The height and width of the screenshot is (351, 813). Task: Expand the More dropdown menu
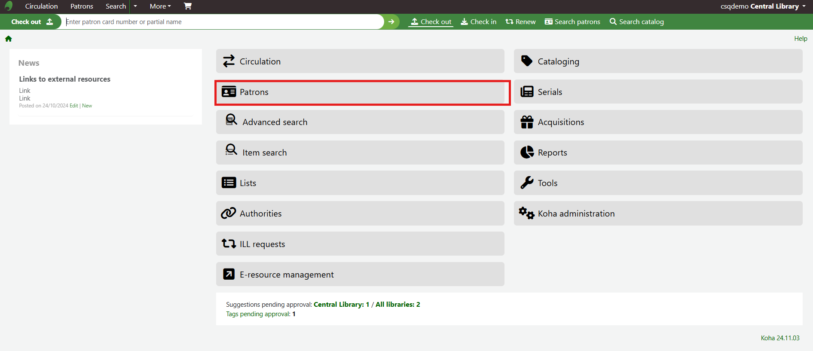[x=160, y=6]
